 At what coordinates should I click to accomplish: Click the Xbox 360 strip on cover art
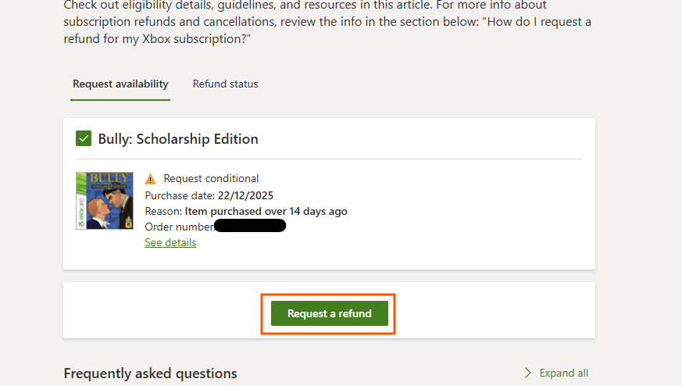pyautogui.click(x=79, y=201)
